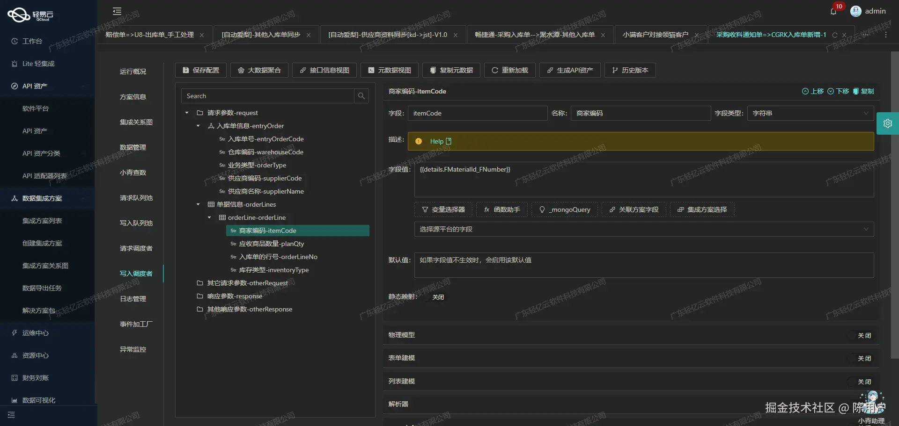Refresh active tab with reload icon

(x=834, y=35)
